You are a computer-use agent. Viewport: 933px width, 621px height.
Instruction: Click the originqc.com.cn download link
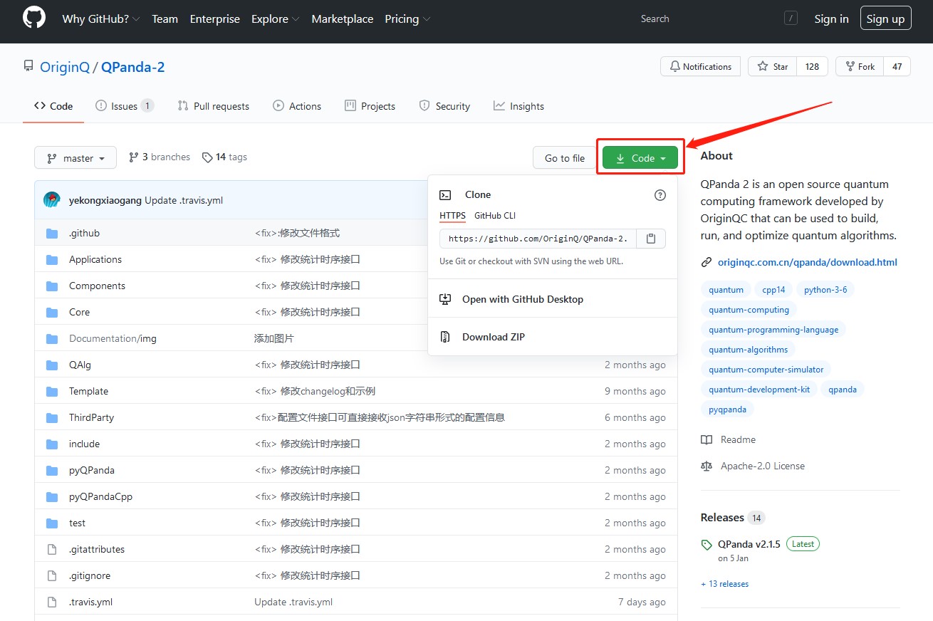point(807,262)
